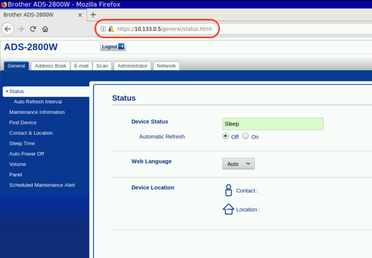The image size is (372, 258).
Task: Select the General tab
Action: [16, 66]
